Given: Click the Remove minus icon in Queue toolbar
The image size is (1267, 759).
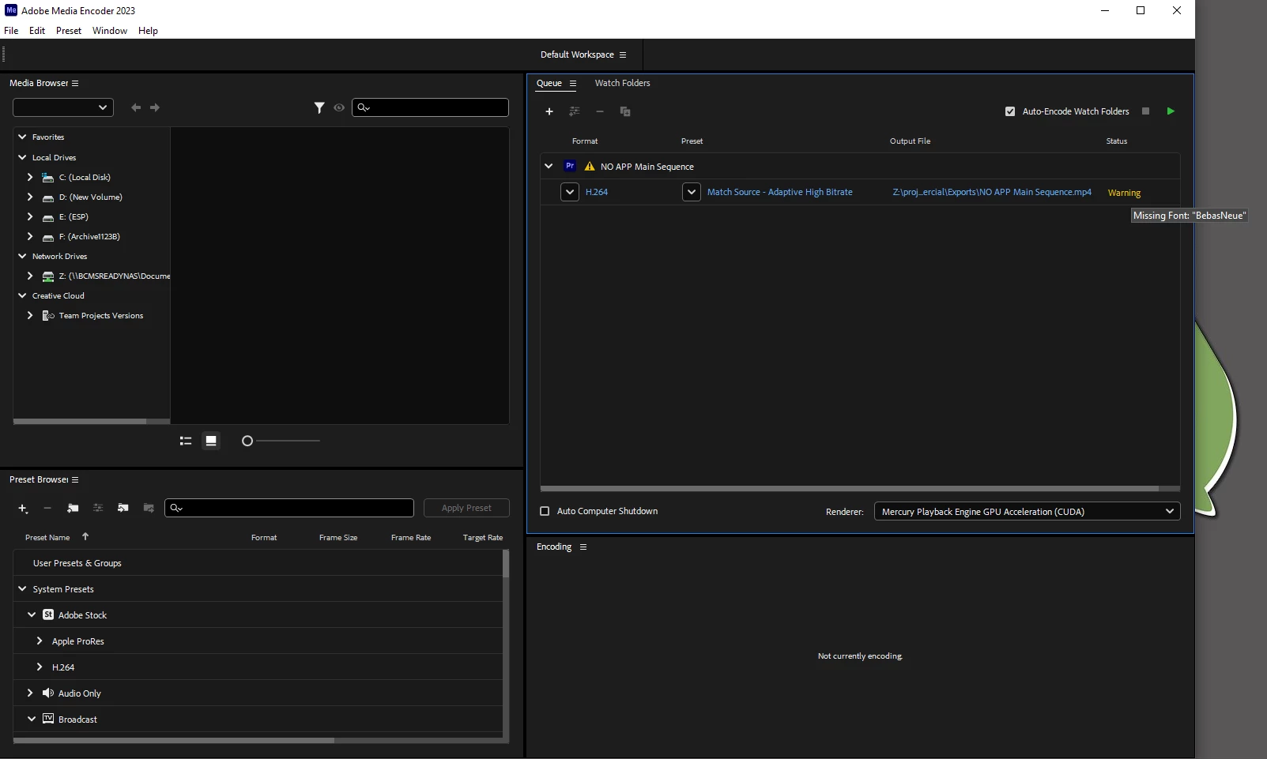Looking at the screenshot, I should pyautogui.click(x=600, y=111).
